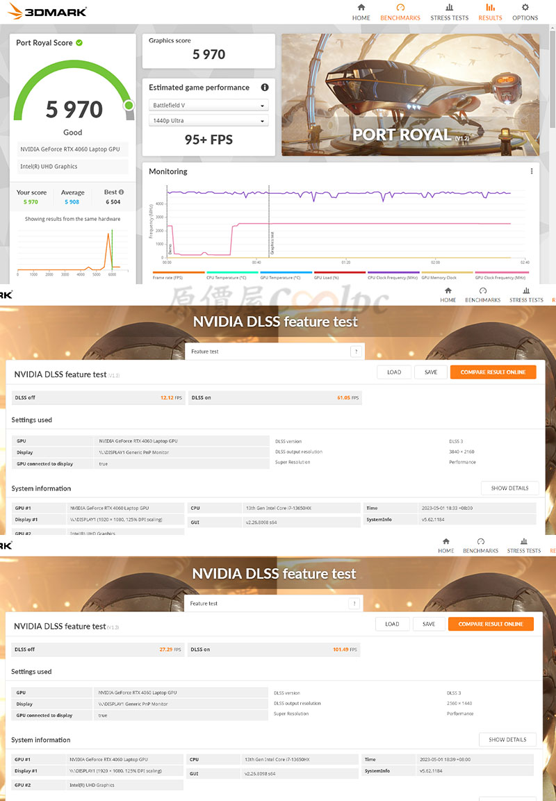Click the info icon beside Best score

121,192
